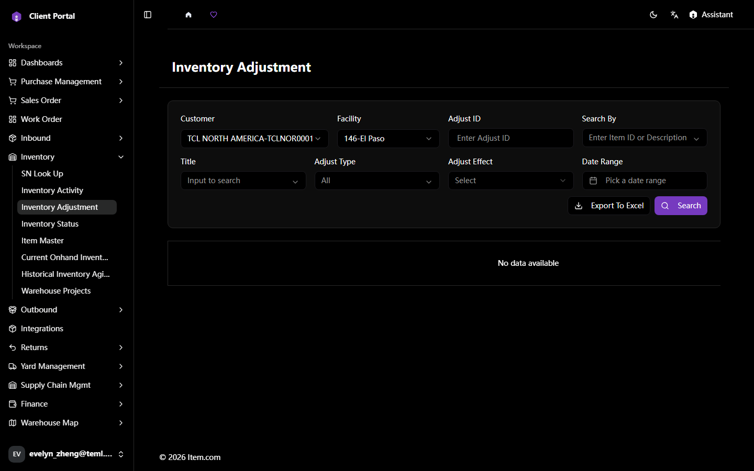Select Inventory Adjustment in sidebar
This screenshot has height=471, width=754.
click(67, 207)
